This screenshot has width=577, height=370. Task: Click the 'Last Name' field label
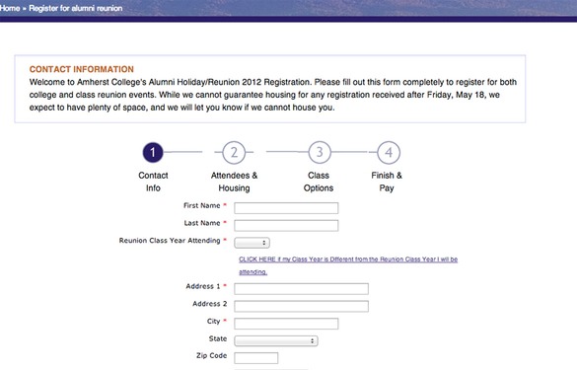coord(202,223)
